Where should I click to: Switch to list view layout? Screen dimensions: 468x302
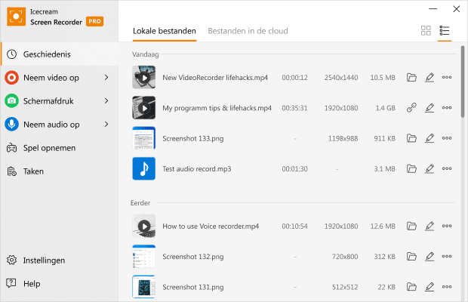[445, 31]
